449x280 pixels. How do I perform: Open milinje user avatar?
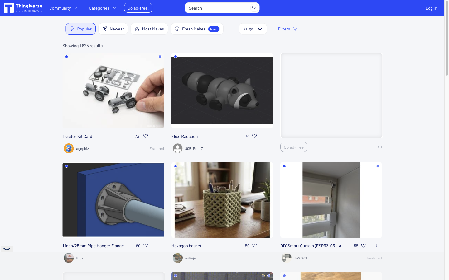click(x=178, y=258)
